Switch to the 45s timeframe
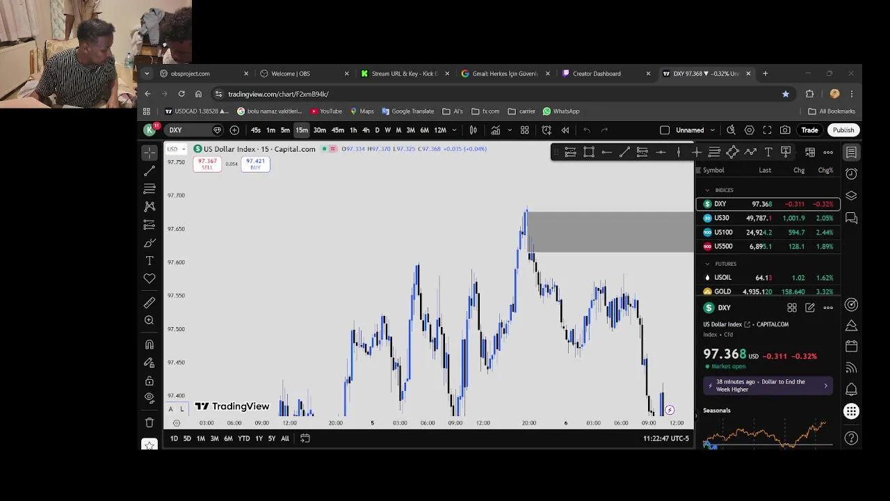Screen dimensions: 890x501 coord(256,130)
